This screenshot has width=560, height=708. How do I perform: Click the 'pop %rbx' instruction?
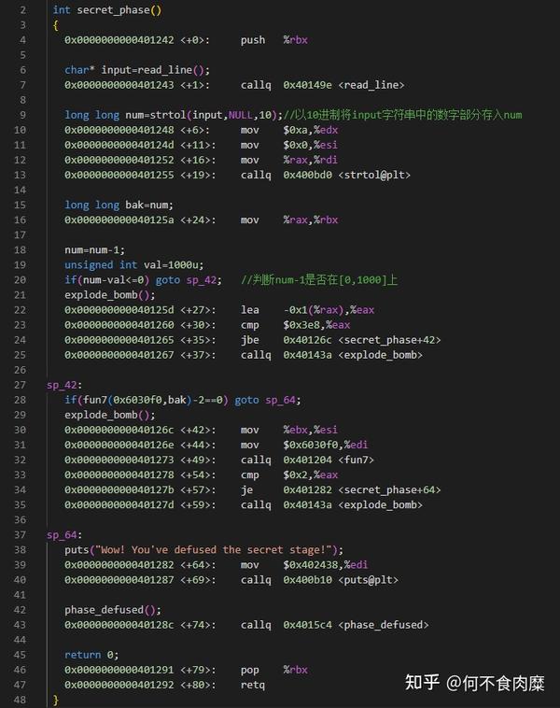pyautogui.click(x=273, y=670)
